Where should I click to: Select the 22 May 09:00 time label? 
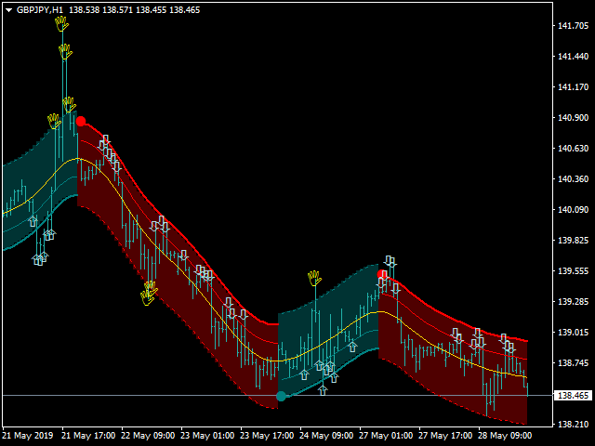point(147,435)
